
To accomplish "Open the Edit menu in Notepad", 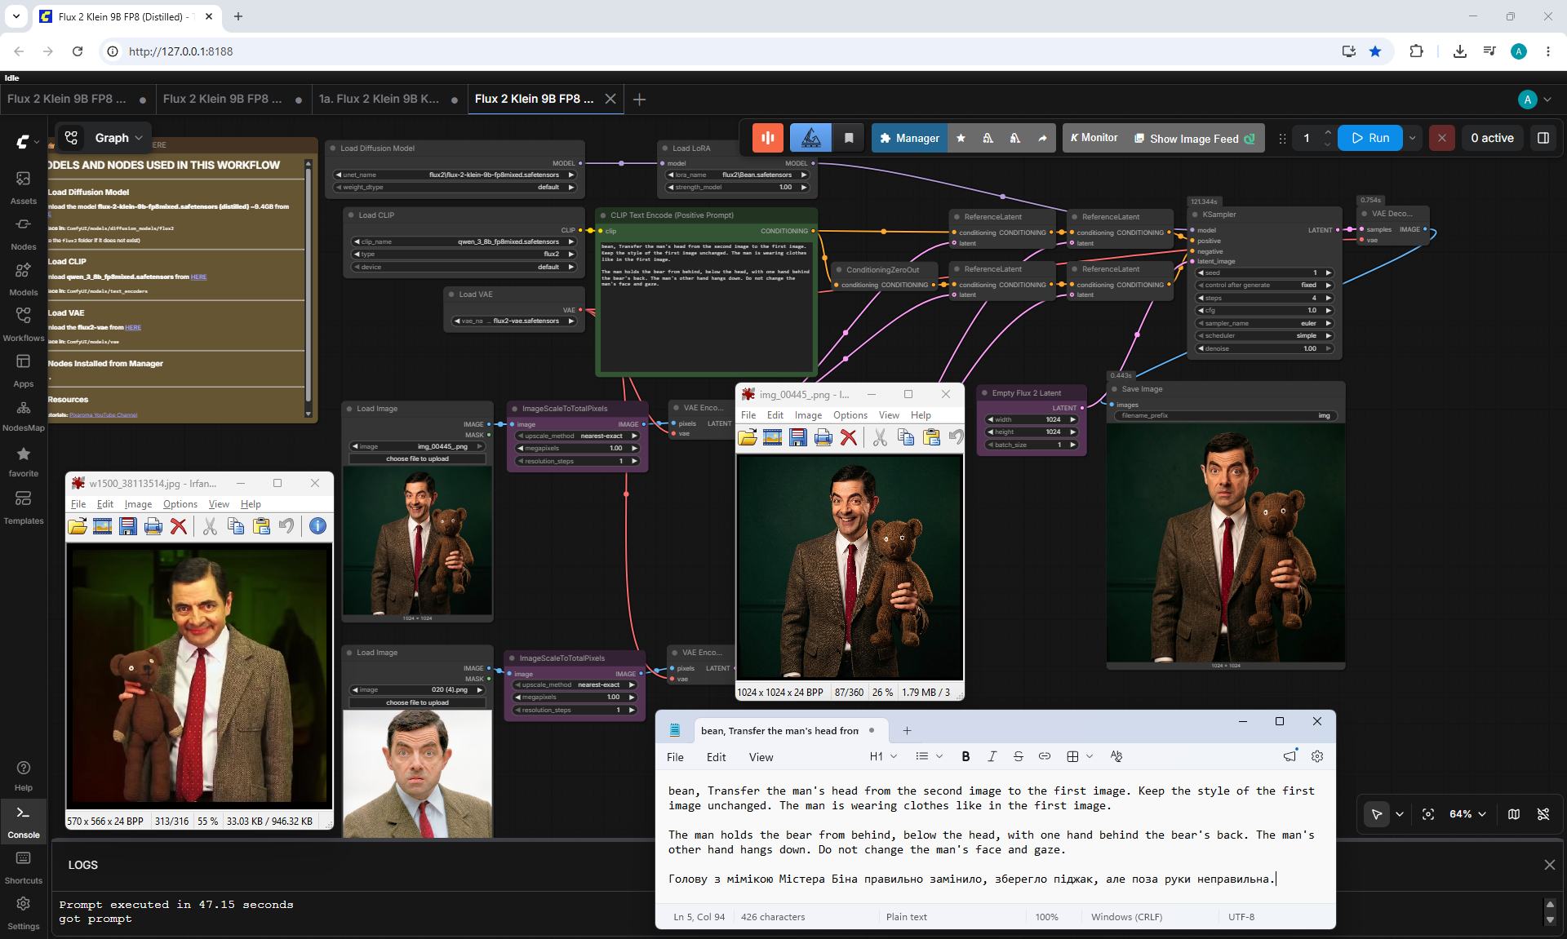I will coord(716,757).
